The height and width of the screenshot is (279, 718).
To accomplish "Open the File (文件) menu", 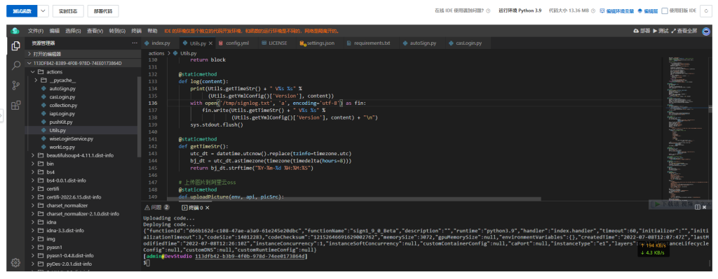I will [x=36, y=31].
